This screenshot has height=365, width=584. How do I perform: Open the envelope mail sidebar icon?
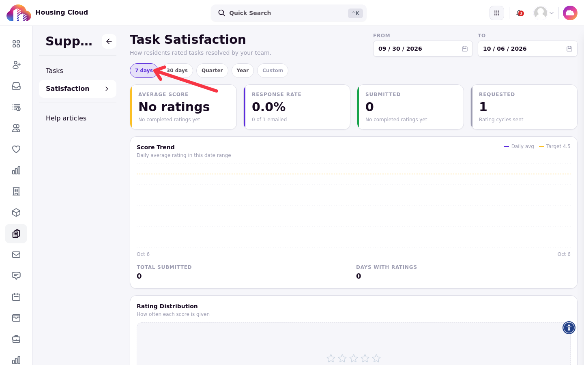[x=16, y=255]
